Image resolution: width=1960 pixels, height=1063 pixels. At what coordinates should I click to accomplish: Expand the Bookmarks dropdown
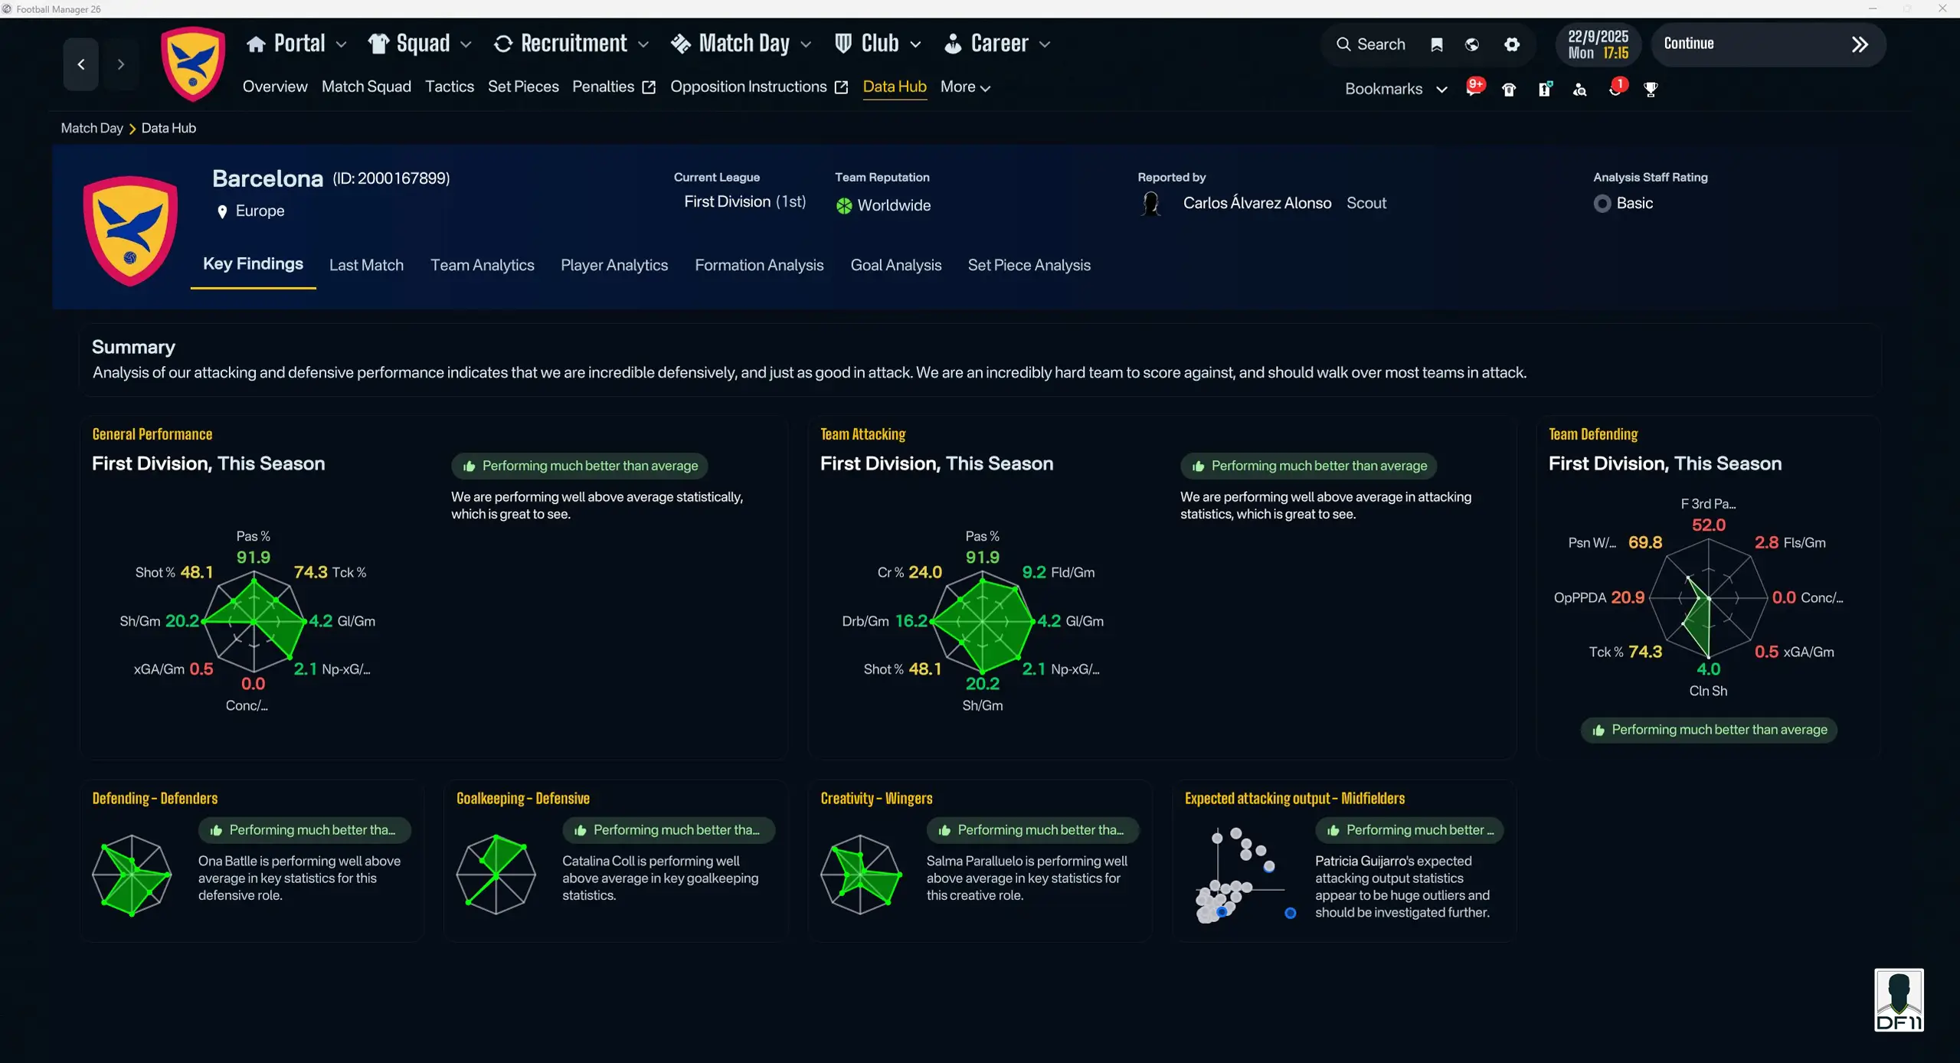click(x=1442, y=89)
